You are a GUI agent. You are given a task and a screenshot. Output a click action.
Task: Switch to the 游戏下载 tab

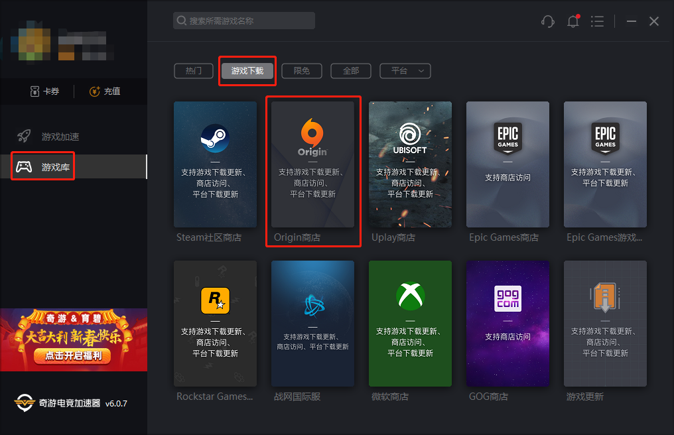(247, 71)
